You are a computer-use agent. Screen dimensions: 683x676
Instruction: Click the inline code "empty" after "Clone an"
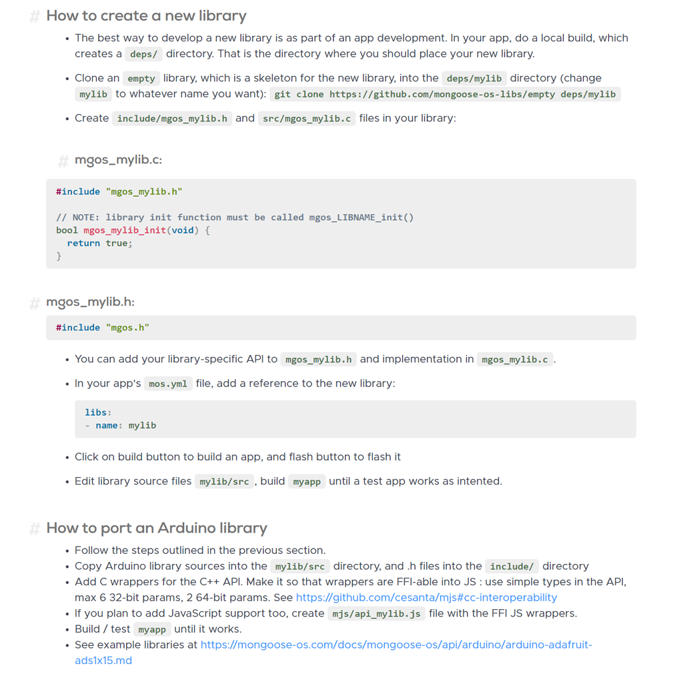(x=141, y=79)
